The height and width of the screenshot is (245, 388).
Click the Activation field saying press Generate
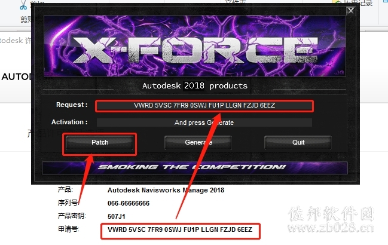(x=204, y=122)
